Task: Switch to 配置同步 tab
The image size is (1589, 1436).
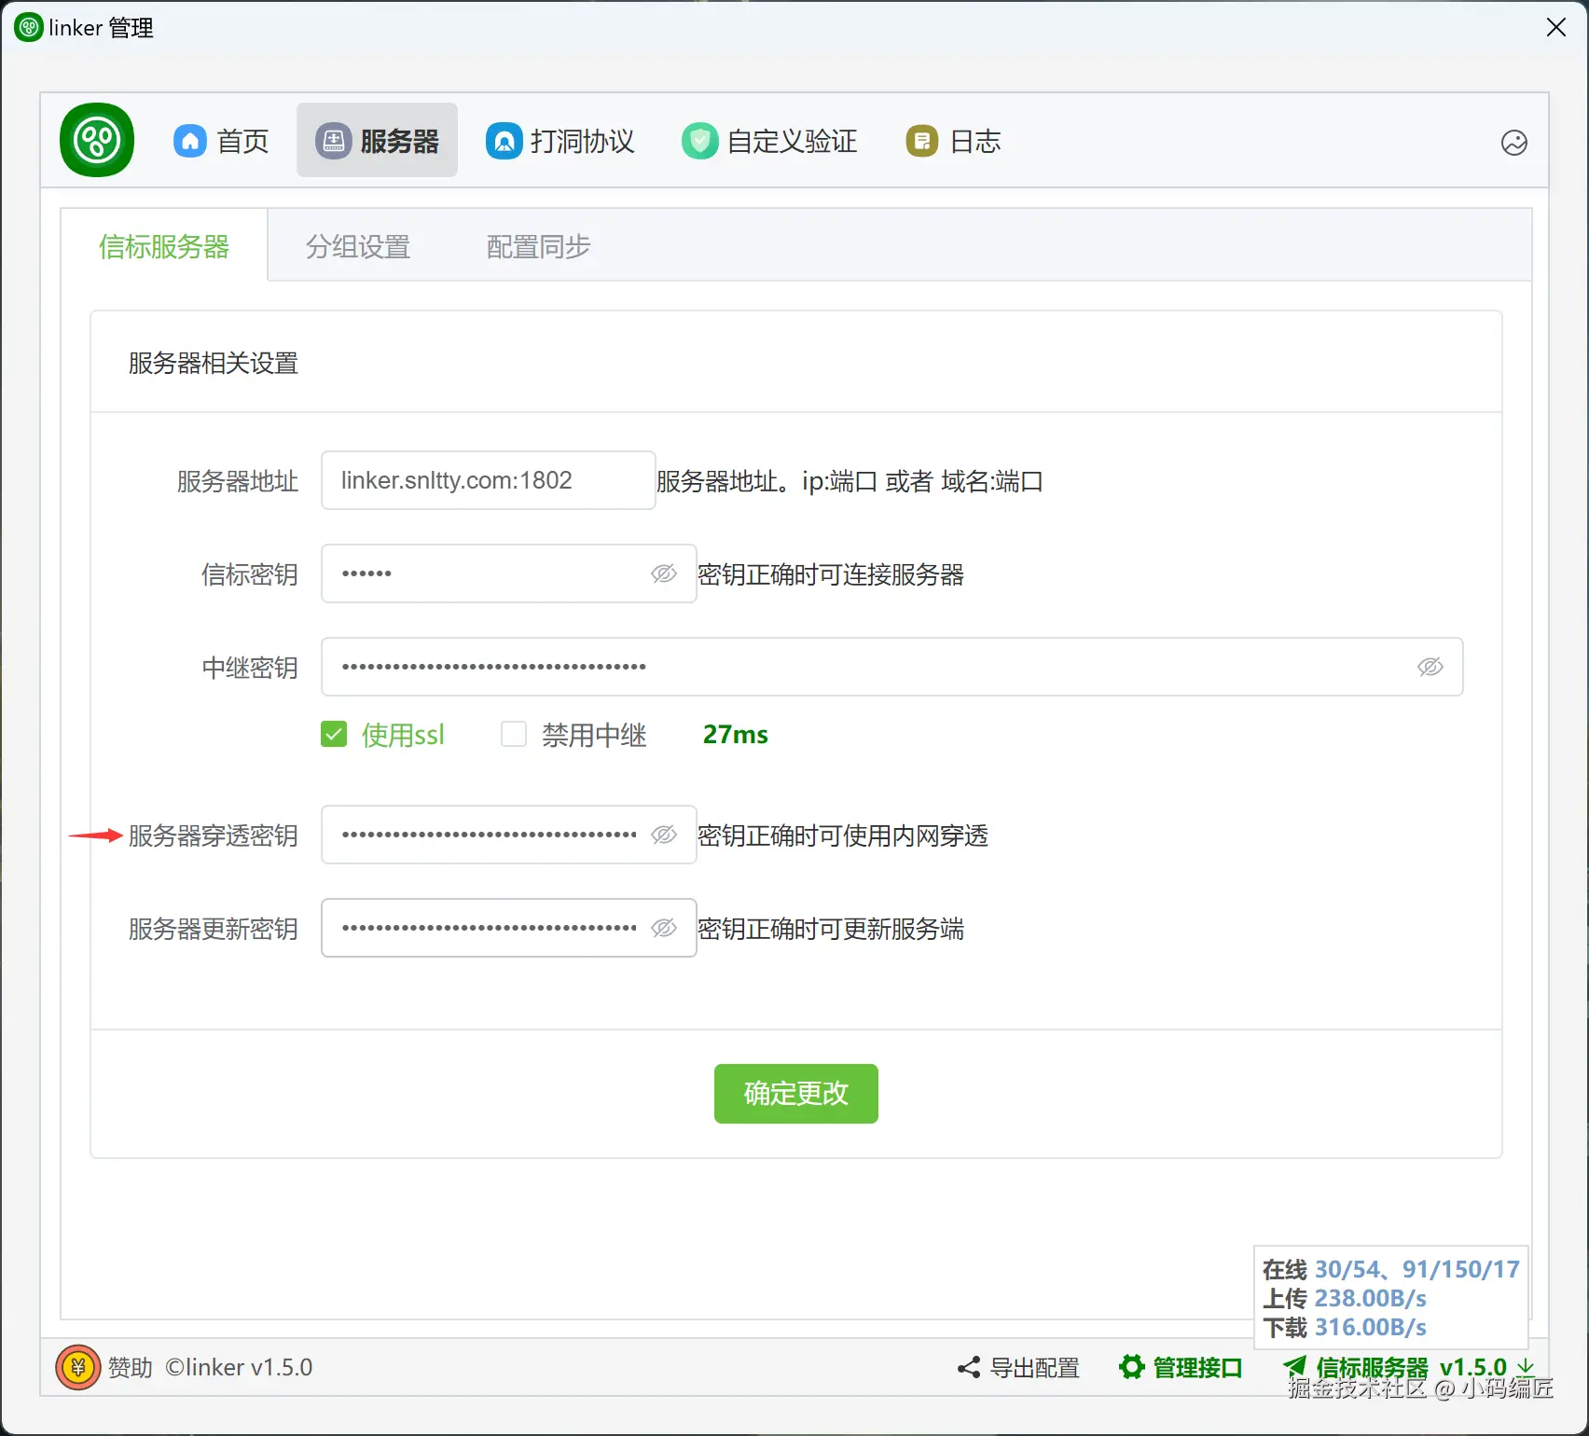Action: coord(538,246)
